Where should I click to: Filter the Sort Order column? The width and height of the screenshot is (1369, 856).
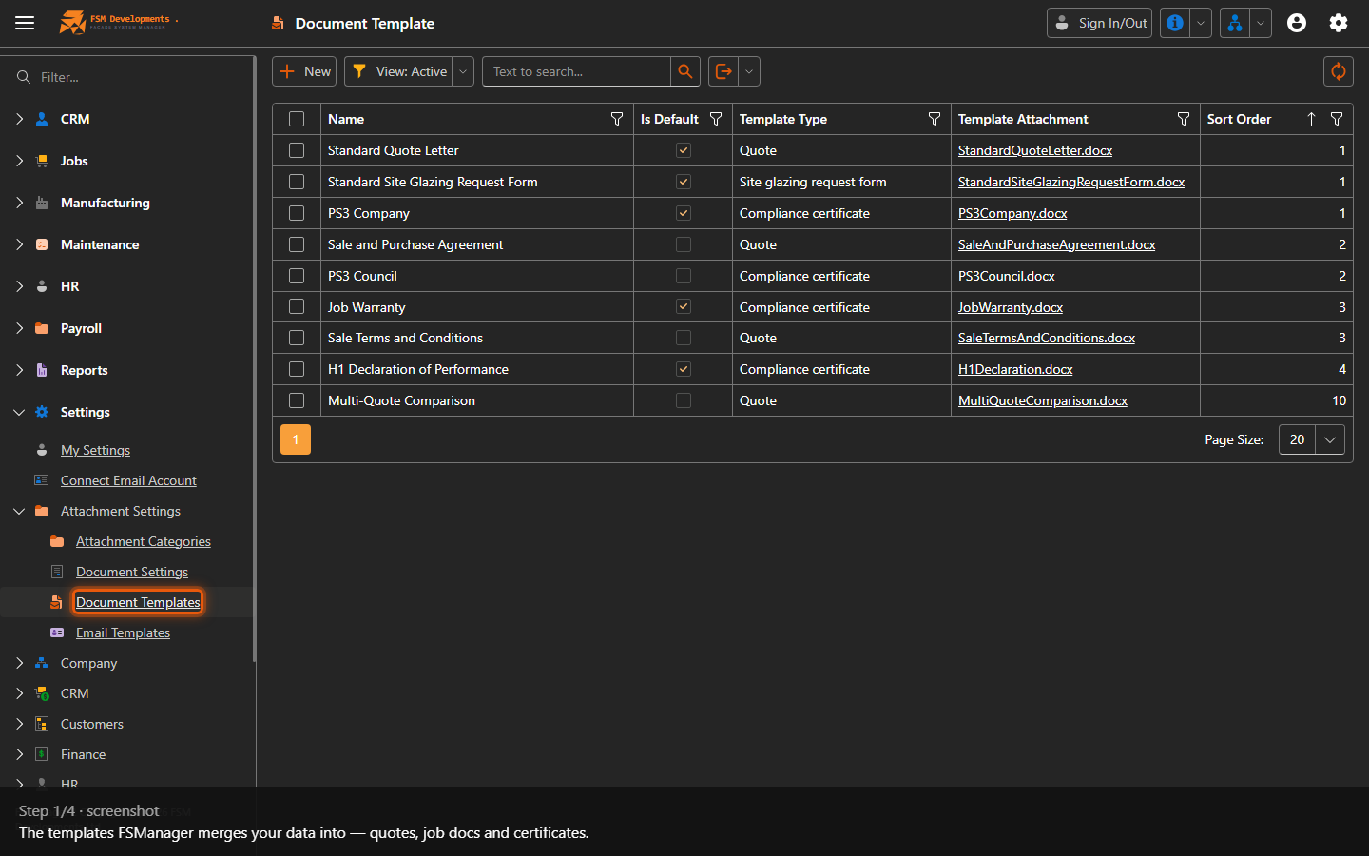(x=1337, y=119)
